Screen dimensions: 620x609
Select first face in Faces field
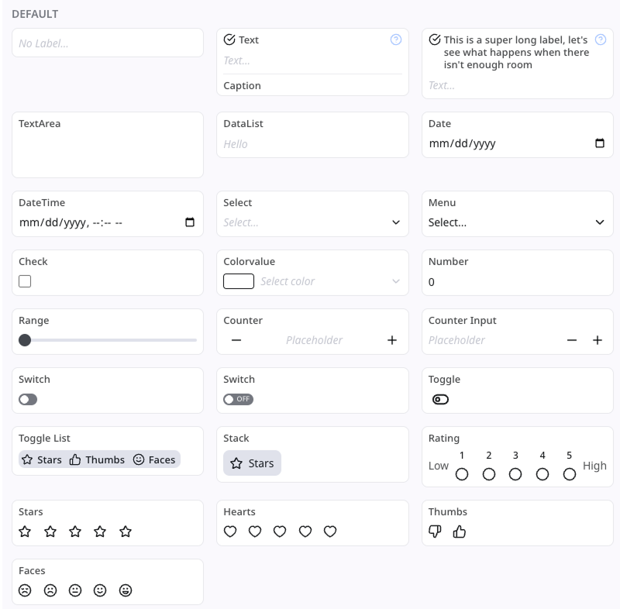25,590
